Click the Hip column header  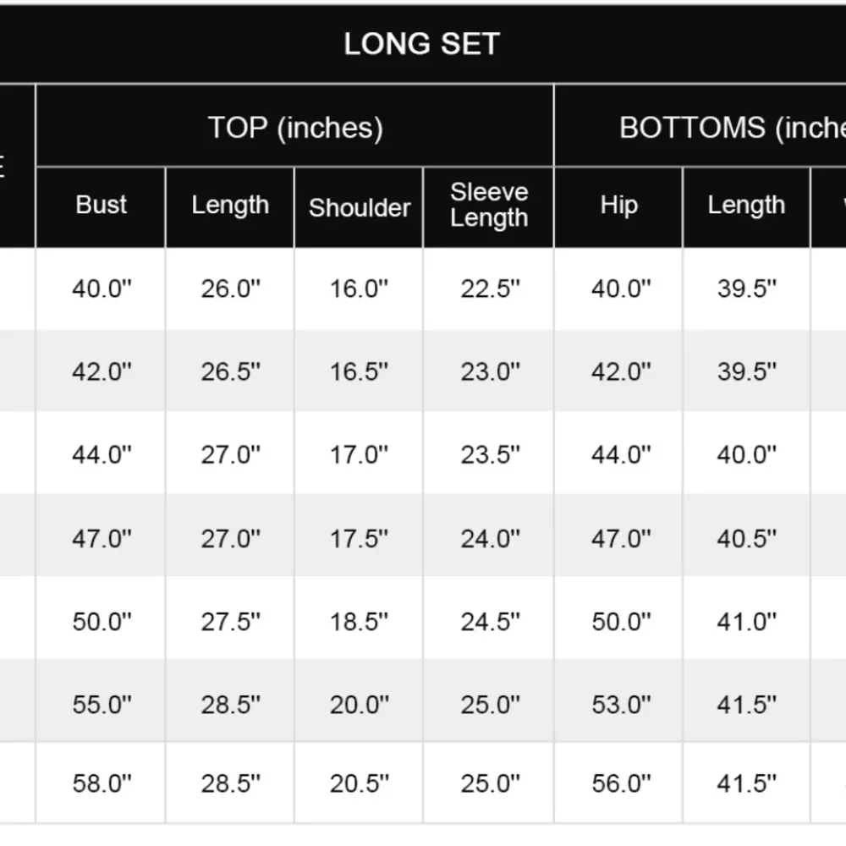coord(618,205)
